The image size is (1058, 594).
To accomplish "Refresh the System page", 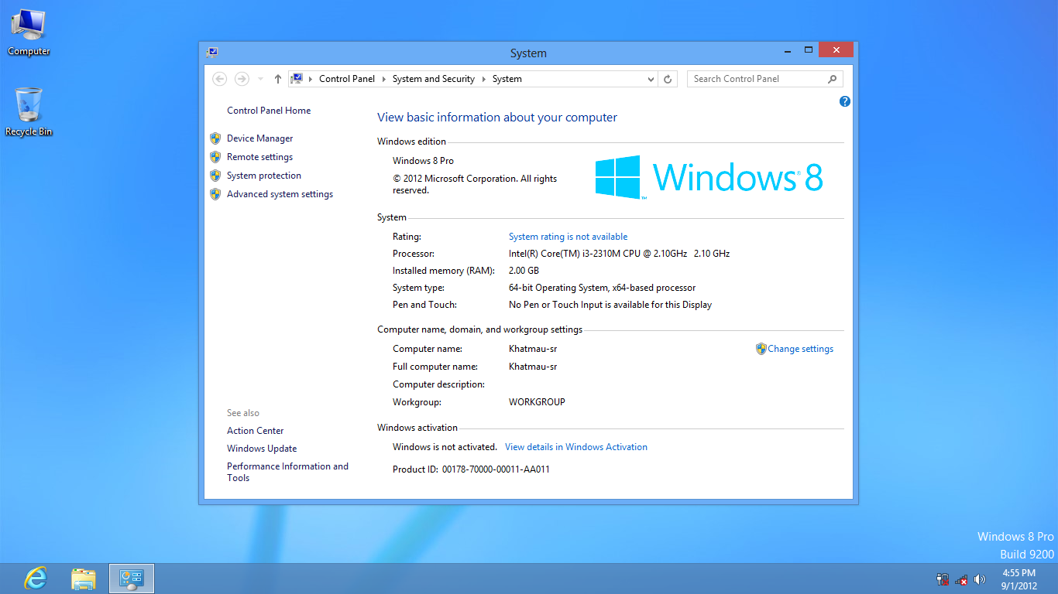I will (668, 79).
